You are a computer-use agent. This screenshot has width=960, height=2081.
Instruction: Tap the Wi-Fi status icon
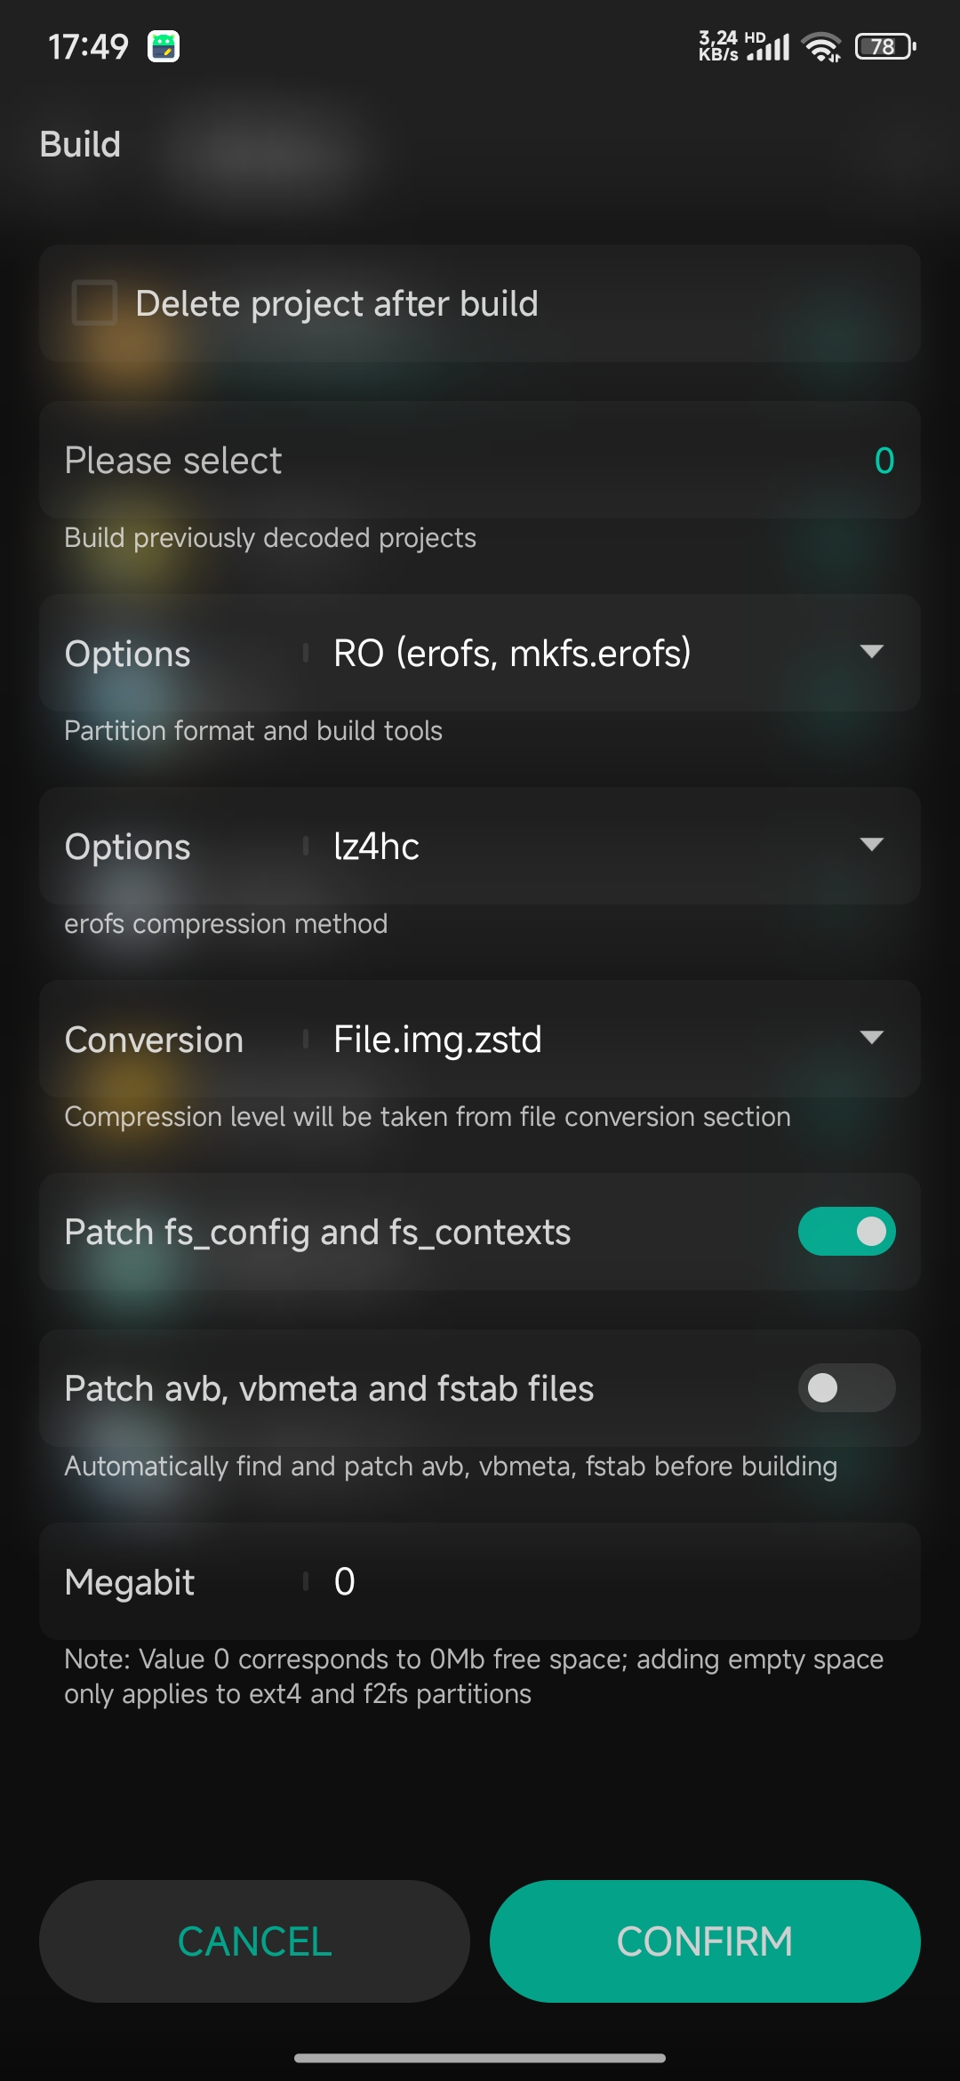(821, 47)
